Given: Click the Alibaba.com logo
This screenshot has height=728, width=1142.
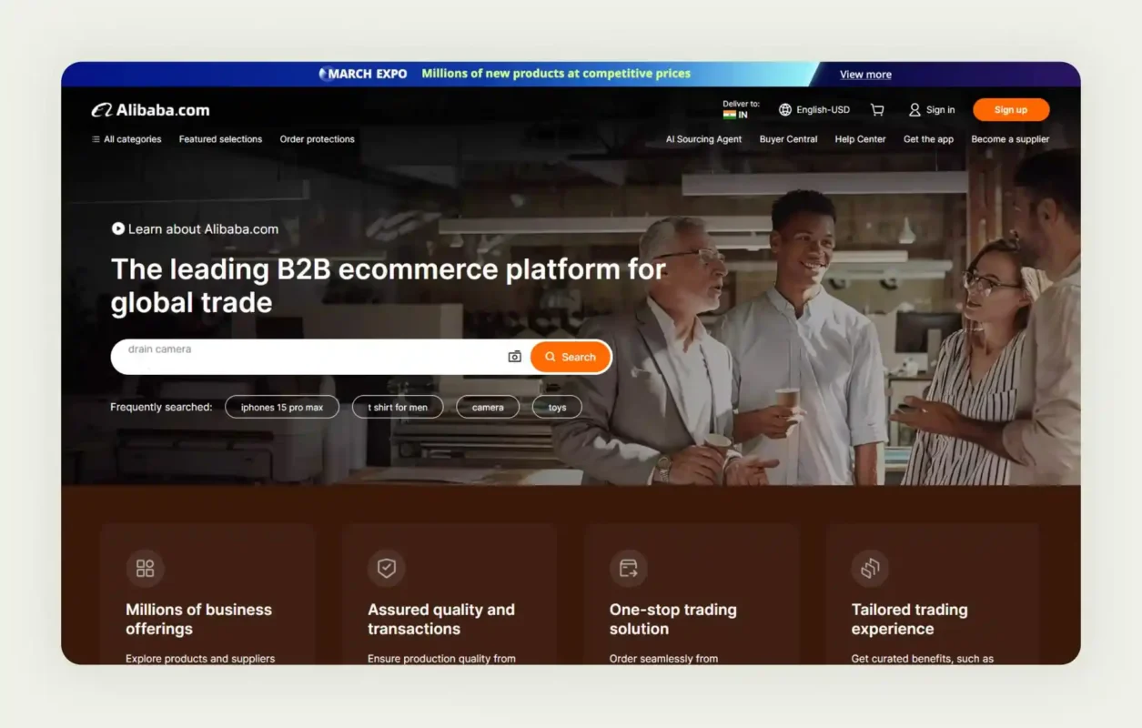Looking at the screenshot, I should pyautogui.click(x=150, y=109).
